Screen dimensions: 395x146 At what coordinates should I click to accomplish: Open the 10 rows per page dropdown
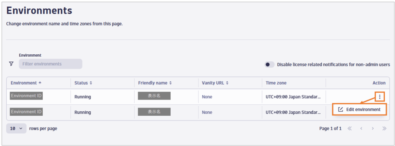click(x=16, y=128)
